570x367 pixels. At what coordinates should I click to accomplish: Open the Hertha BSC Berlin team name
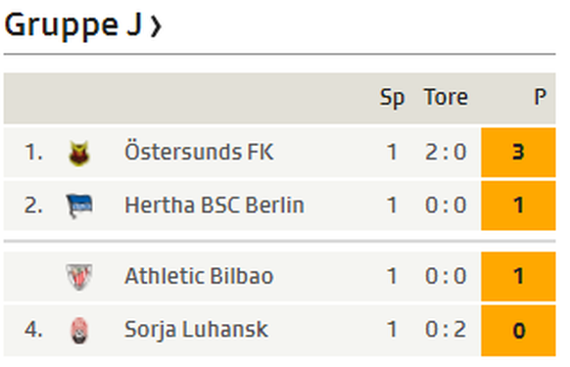tap(214, 206)
